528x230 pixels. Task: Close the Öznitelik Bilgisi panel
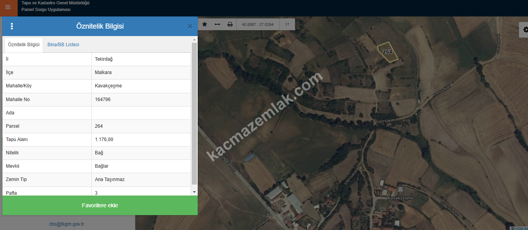click(190, 27)
